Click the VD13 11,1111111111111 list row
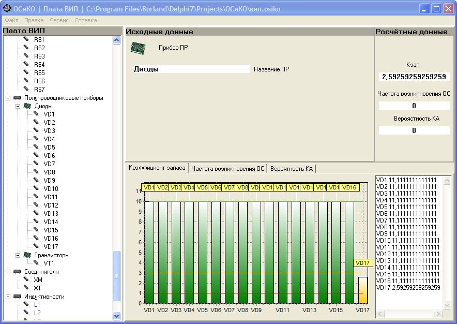The width and height of the screenshot is (457, 324). (x=408, y=261)
